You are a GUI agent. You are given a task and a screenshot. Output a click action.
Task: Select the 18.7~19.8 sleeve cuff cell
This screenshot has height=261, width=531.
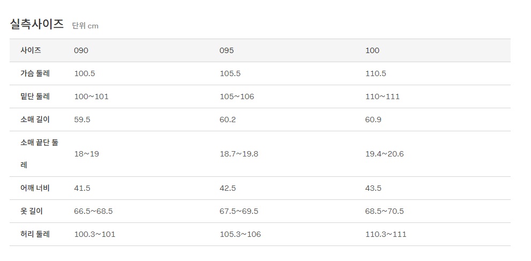(238, 154)
